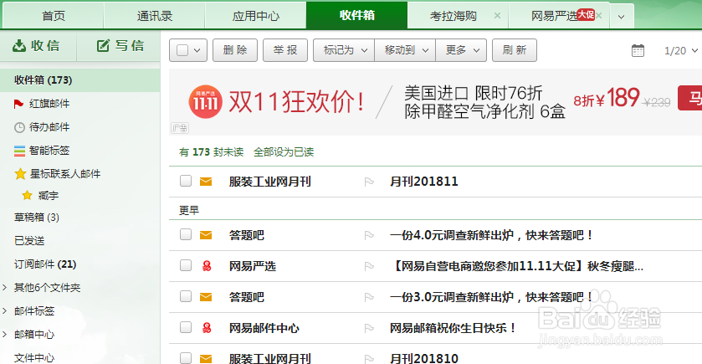
Task: Click ad text 除甲醛空气净化剂 6盒
Action: (x=484, y=112)
